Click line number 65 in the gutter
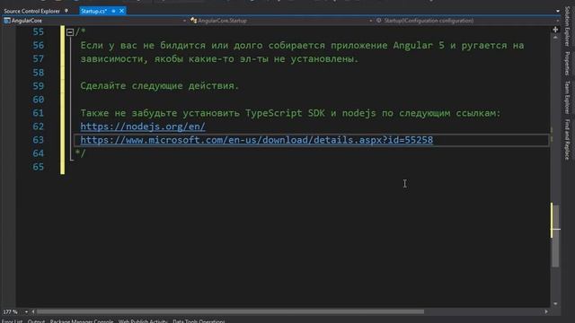 tap(38, 167)
